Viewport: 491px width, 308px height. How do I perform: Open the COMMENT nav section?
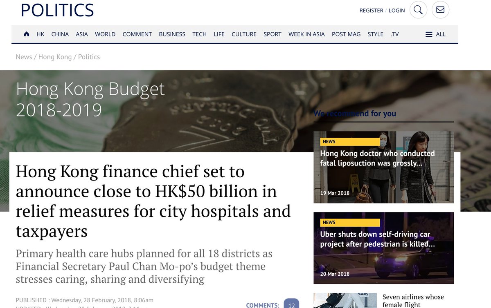[x=137, y=34]
